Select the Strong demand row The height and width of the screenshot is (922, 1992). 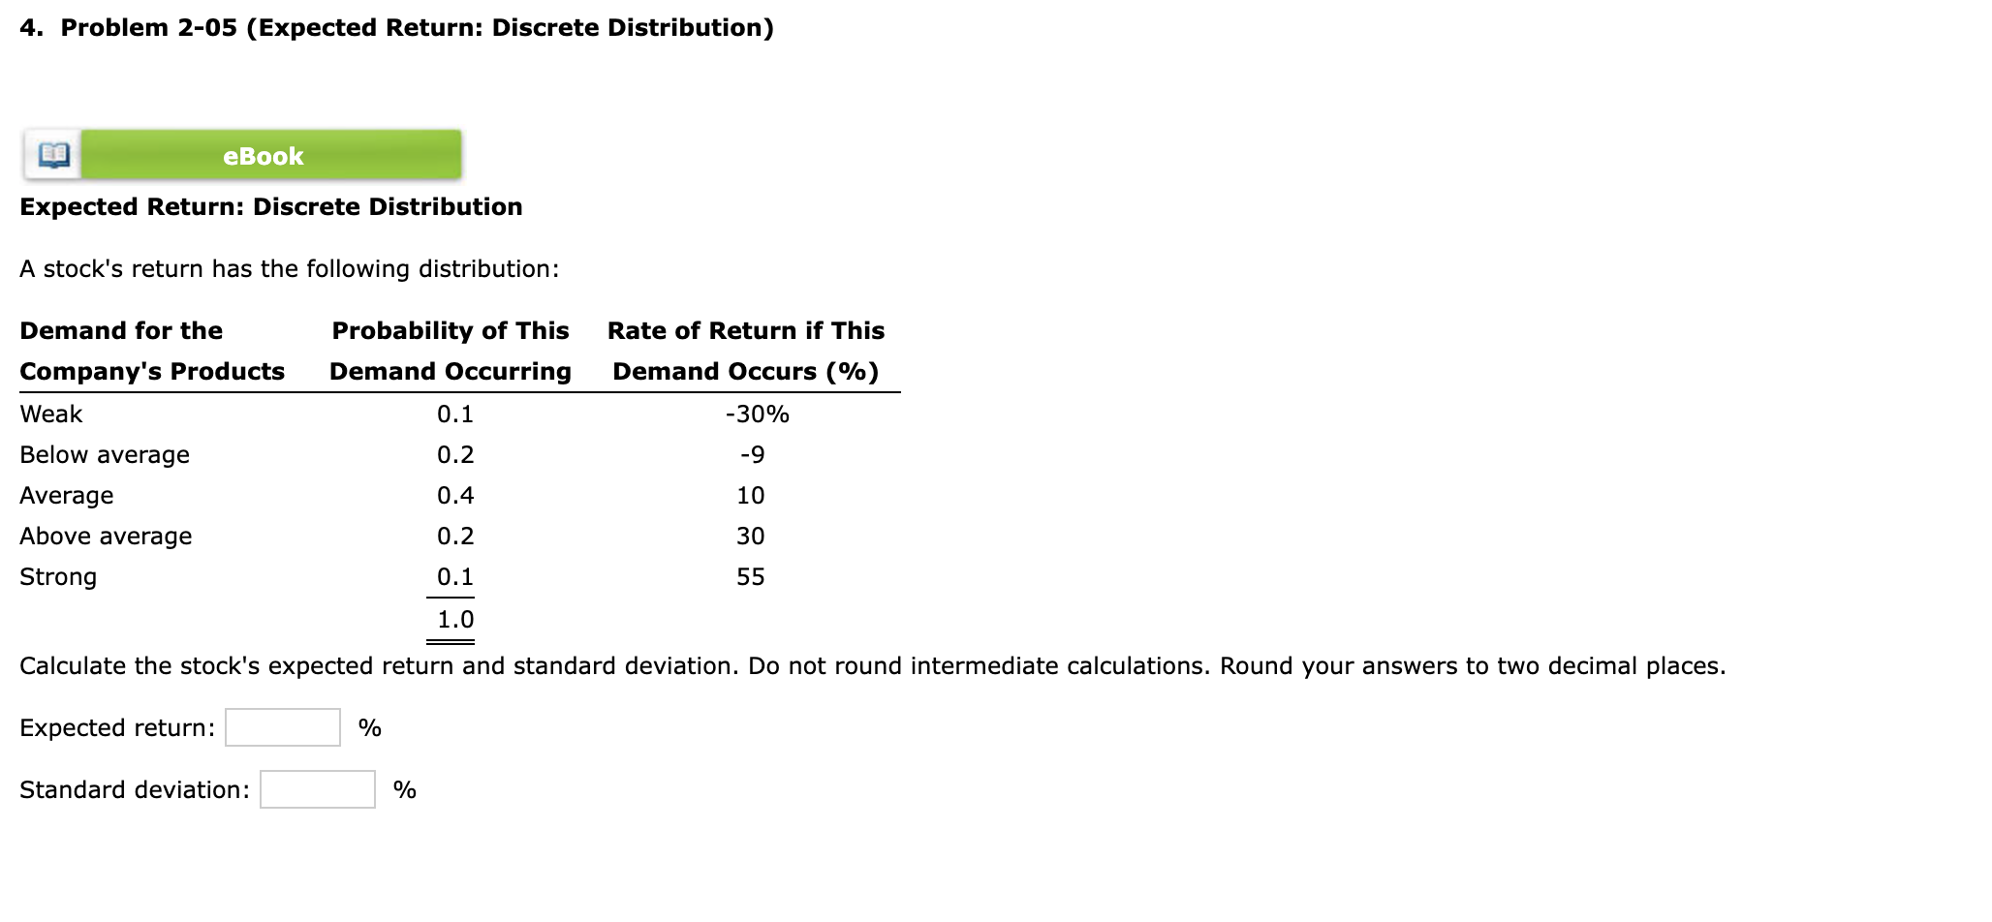(57, 576)
